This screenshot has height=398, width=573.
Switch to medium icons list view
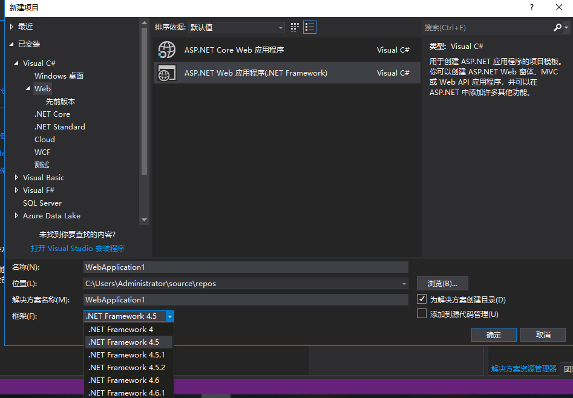(x=310, y=27)
